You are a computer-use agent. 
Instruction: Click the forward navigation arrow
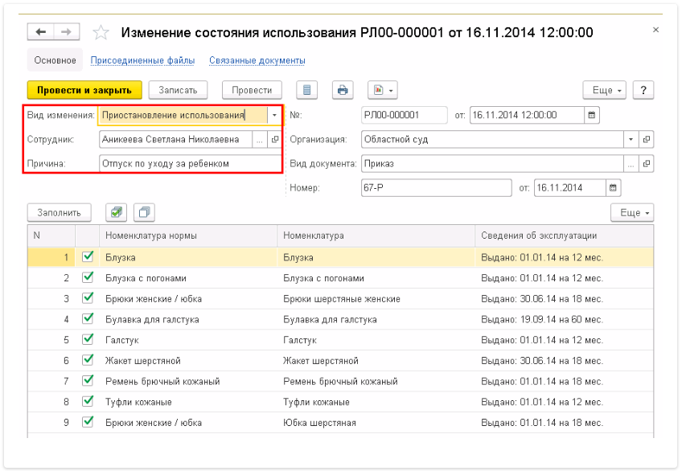66,32
